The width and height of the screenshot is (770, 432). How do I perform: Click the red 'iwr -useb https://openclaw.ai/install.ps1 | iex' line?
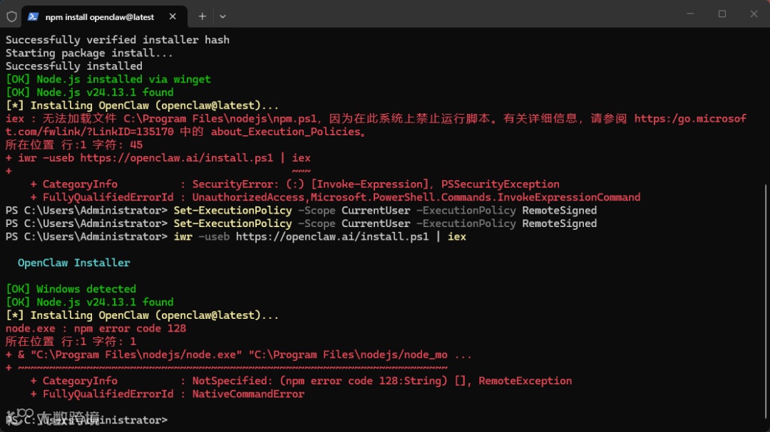coord(158,158)
